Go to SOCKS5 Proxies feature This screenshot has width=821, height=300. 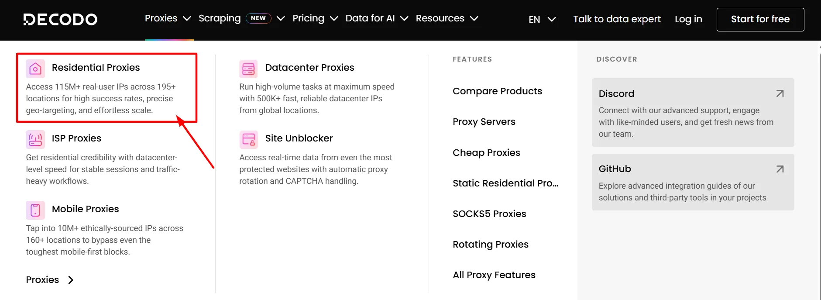[x=489, y=214]
